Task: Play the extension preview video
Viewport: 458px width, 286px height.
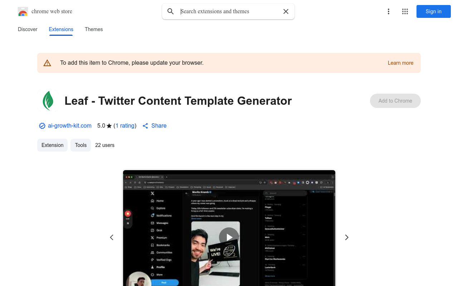Action: 229,237
